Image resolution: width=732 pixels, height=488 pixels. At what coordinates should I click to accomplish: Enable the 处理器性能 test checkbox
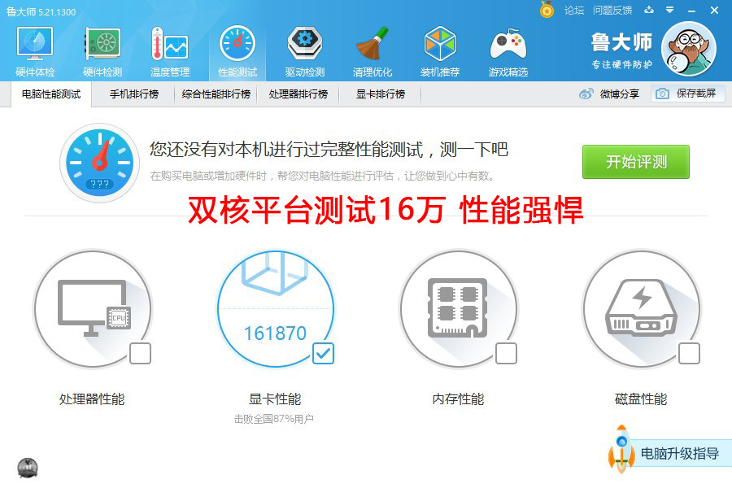(x=140, y=354)
